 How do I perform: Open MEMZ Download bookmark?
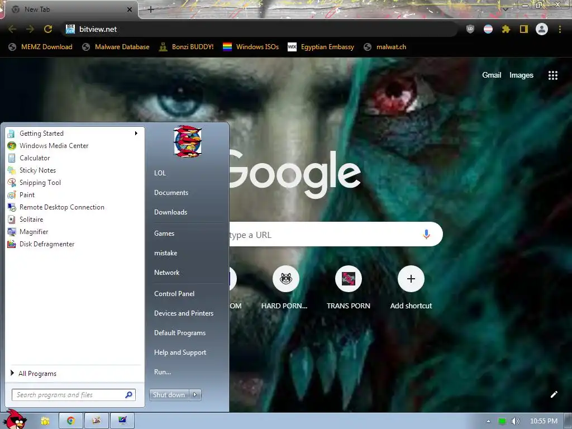click(40, 47)
